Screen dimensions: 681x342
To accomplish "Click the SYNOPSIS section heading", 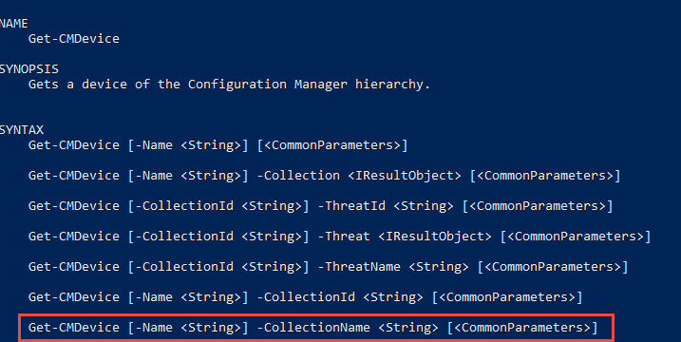I will point(28,69).
